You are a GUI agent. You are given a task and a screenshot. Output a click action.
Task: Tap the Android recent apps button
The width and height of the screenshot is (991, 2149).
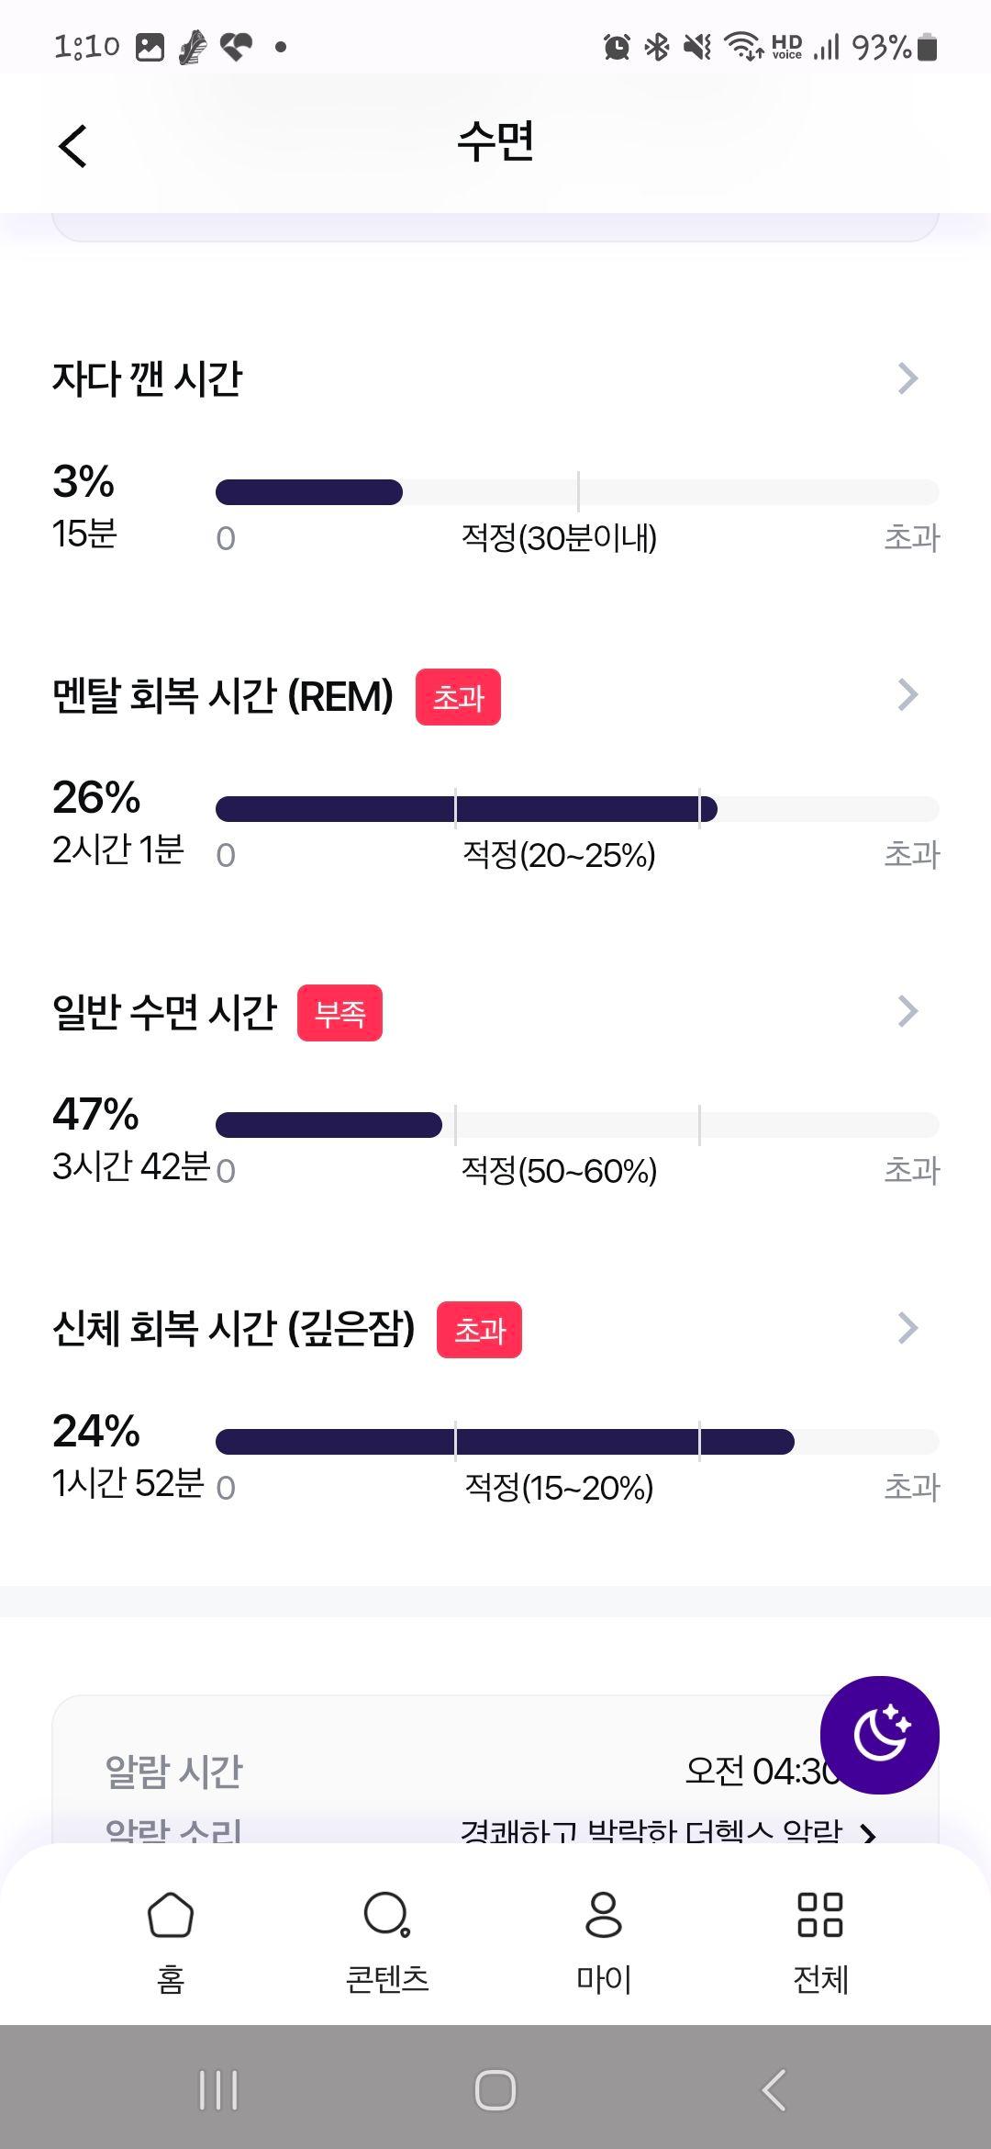coord(218,2090)
